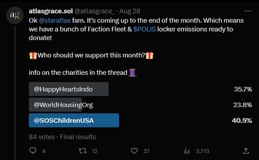Click the 40.5% winning poll percentage

[242, 120]
